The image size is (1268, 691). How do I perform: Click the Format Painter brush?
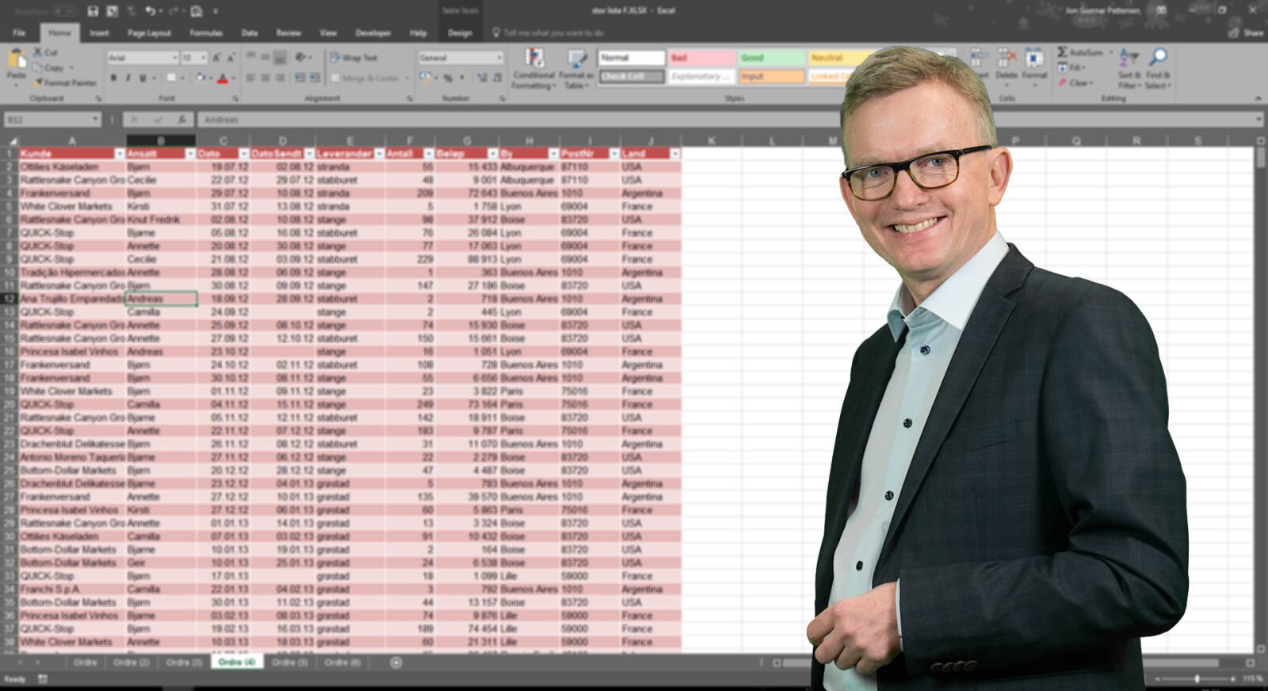tap(38, 82)
